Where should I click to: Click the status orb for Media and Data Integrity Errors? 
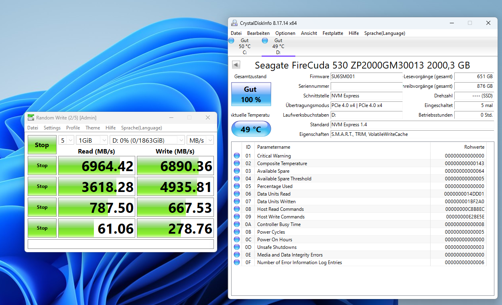(x=237, y=255)
